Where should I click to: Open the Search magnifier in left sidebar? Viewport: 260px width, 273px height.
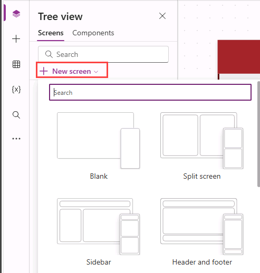pos(16,115)
